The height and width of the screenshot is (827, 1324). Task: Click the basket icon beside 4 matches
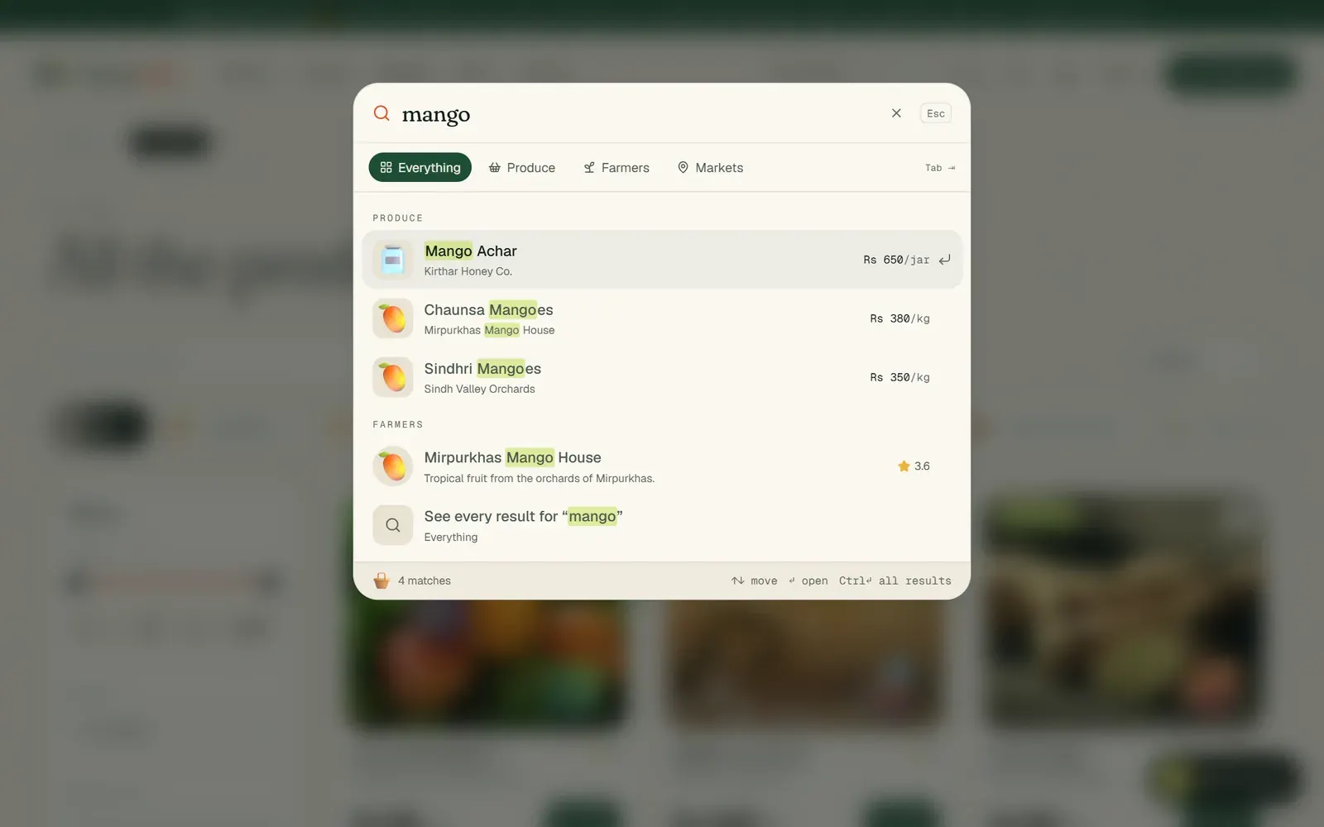click(381, 581)
